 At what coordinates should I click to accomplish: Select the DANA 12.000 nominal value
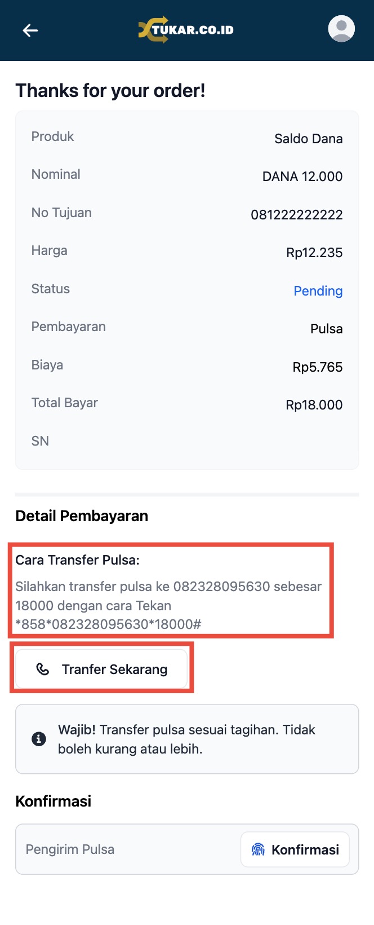[302, 177]
